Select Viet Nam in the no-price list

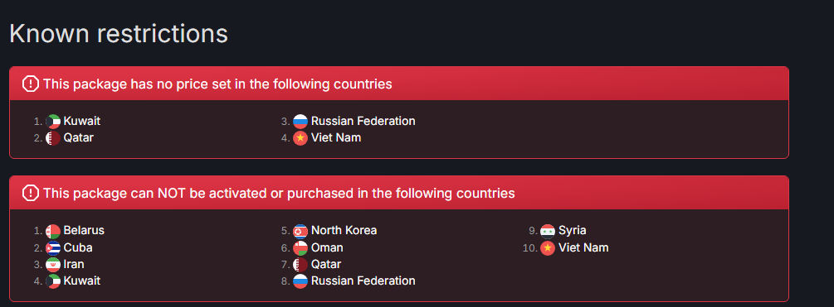click(x=336, y=138)
